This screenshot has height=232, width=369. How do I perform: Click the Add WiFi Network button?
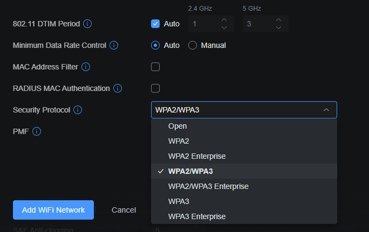53,210
